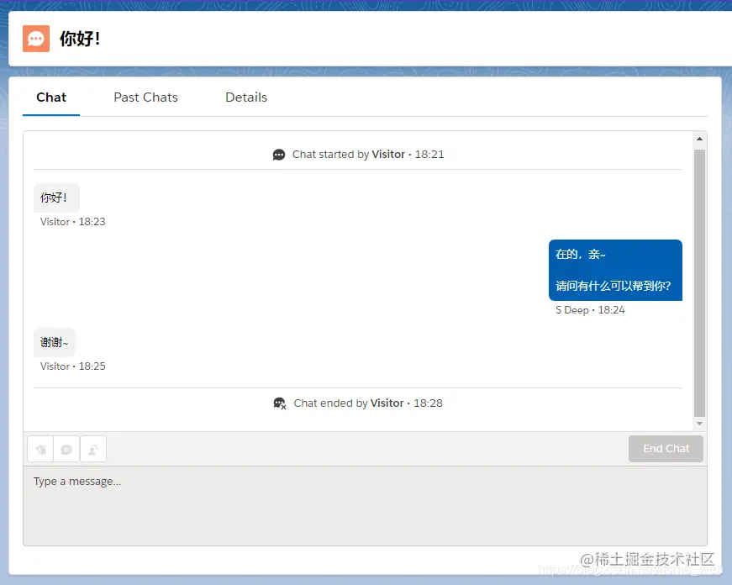This screenshot has width=732, height=585.
Task: Open the Past Chats tab
Action: (145, 97)
